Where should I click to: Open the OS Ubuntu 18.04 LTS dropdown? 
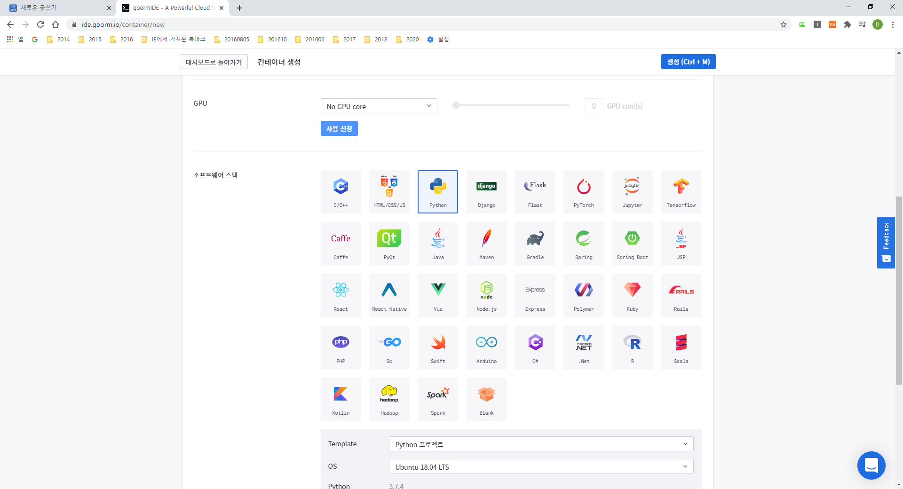pos(541,466)
